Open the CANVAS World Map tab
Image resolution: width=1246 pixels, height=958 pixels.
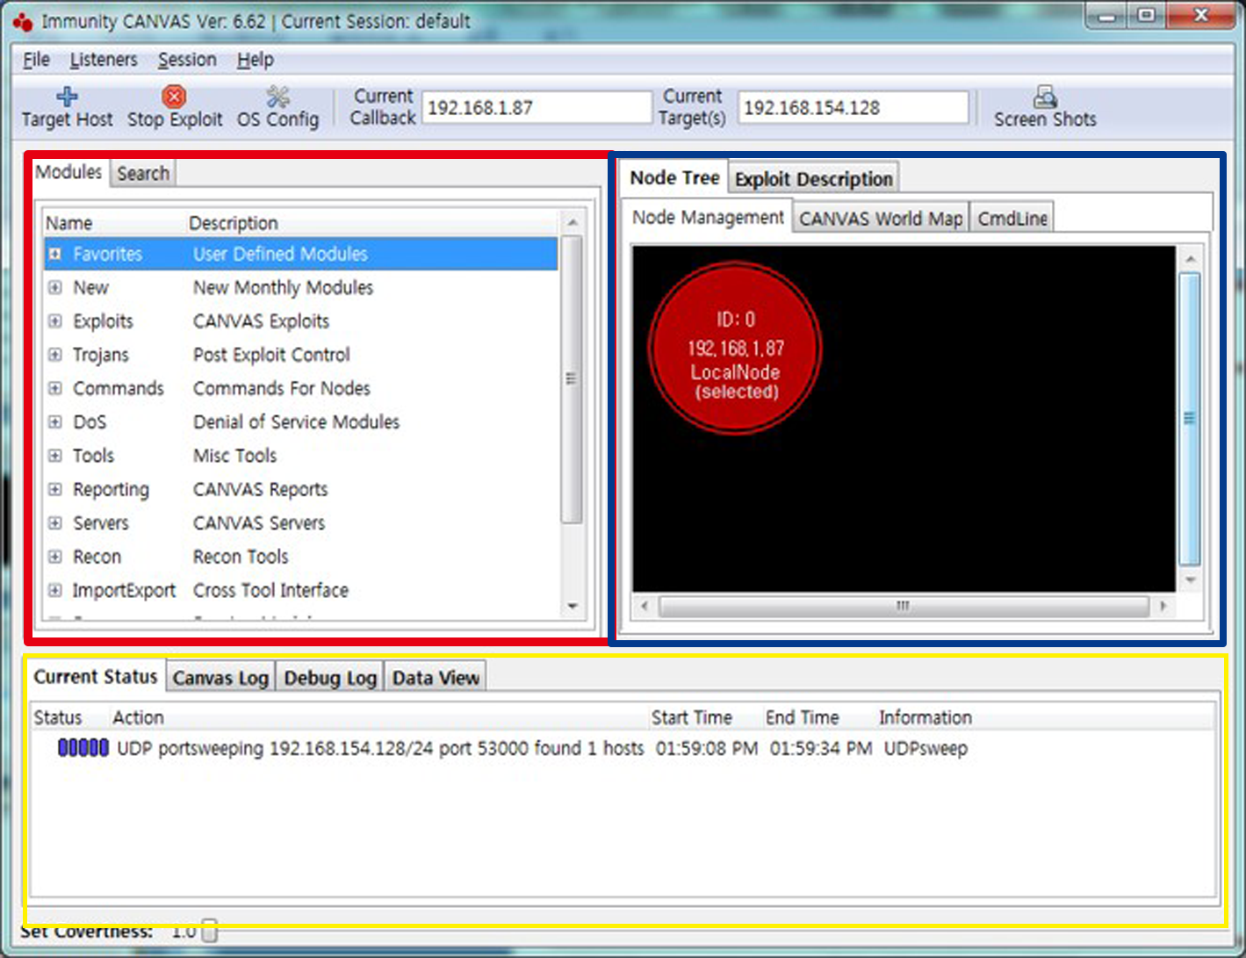[x=881, y=218]
